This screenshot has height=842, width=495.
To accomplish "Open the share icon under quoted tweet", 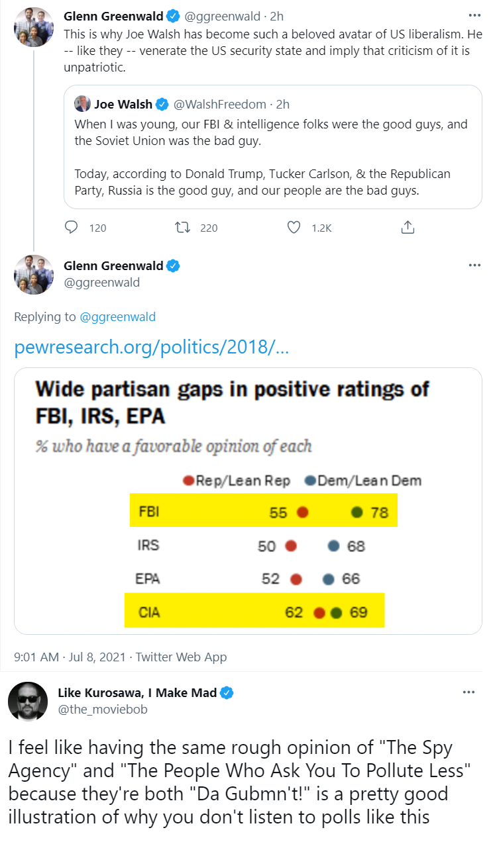I will (408, 227).
